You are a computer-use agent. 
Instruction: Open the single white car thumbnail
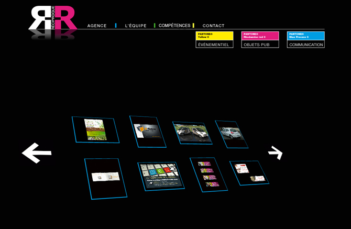[x=232, y=134]
